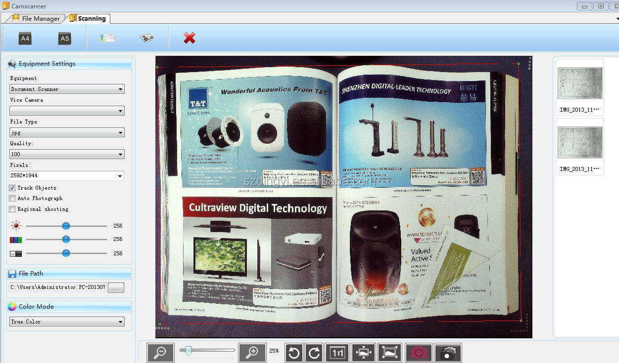
Task: Toggle the Track Objects checkbox
Action: (12, 188)
